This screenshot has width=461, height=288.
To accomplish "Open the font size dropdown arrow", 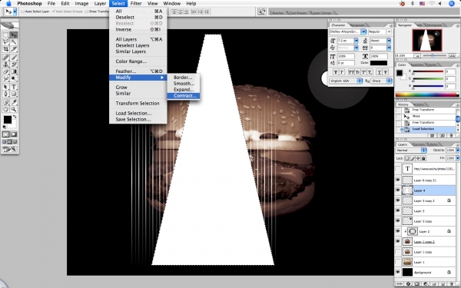I will (x=356, y=41).
